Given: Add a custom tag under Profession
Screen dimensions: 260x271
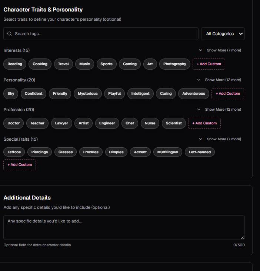Looking at the screenshot, I should pos(204,123).
